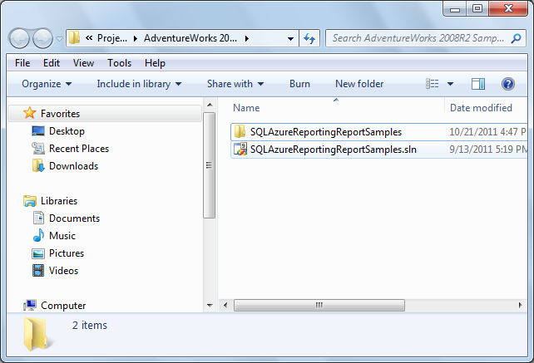Open the view options dropdown arrow
The width and height of the screenshot is (534, 363).
[x=450, y=84]
